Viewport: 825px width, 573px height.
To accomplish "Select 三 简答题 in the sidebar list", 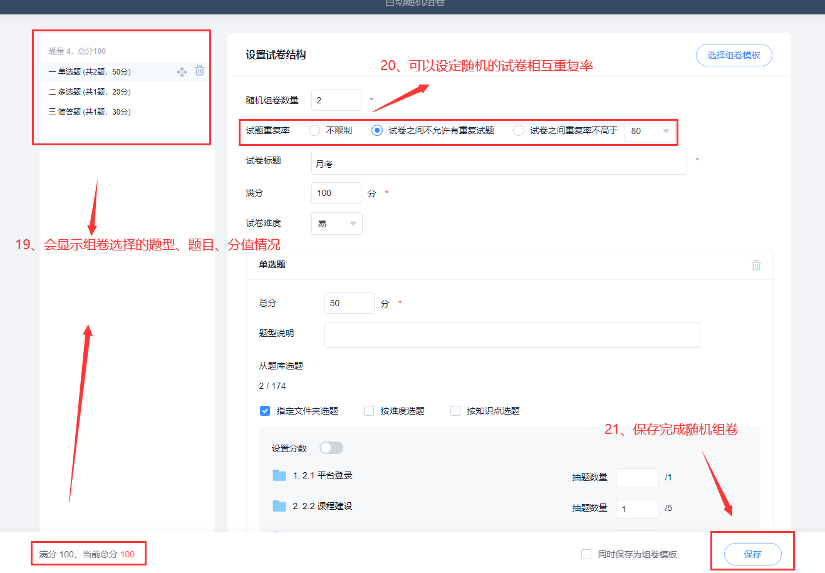I will pyautogui.click(x=90, y=112).
